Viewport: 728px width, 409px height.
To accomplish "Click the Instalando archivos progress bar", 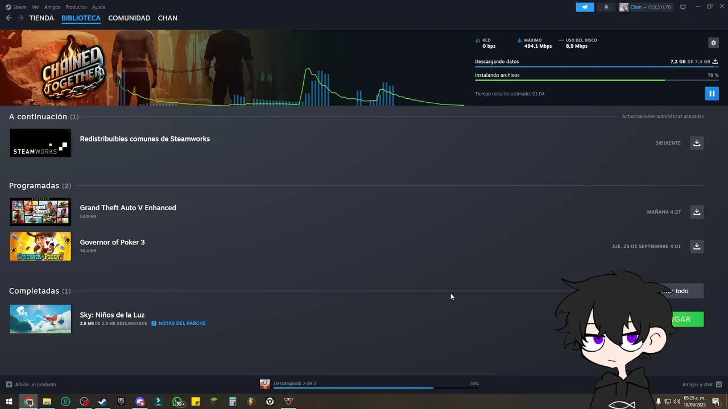I will tap(597, 80).
